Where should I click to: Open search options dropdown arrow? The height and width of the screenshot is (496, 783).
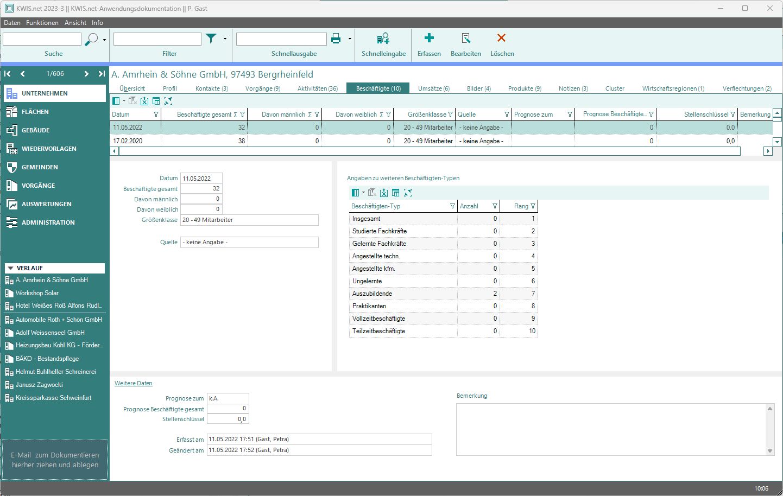click(104, 40)
